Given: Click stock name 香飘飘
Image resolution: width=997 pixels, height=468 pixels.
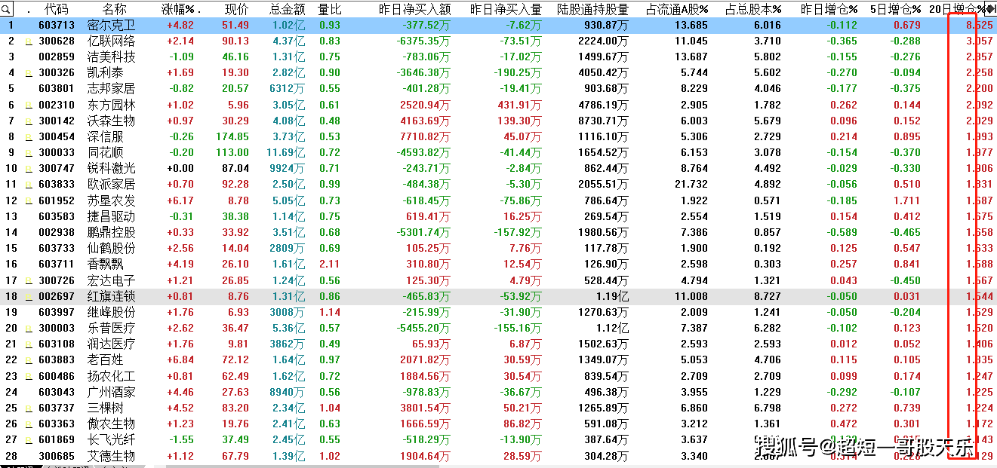Looking at the screenshot, I should click(106, 265).
